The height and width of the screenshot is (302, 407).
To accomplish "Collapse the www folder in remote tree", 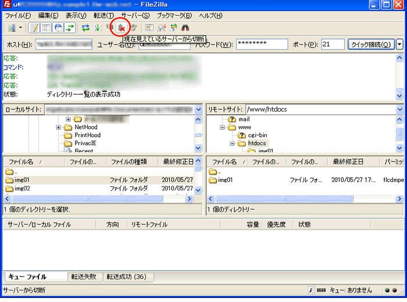I will pos(222,127).
